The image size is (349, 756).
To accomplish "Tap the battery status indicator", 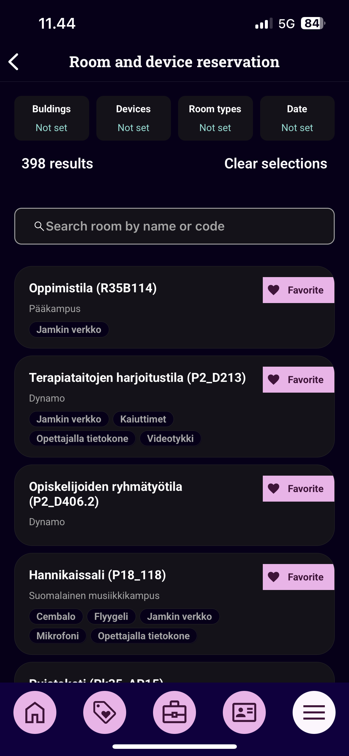I will click(313, 23).
